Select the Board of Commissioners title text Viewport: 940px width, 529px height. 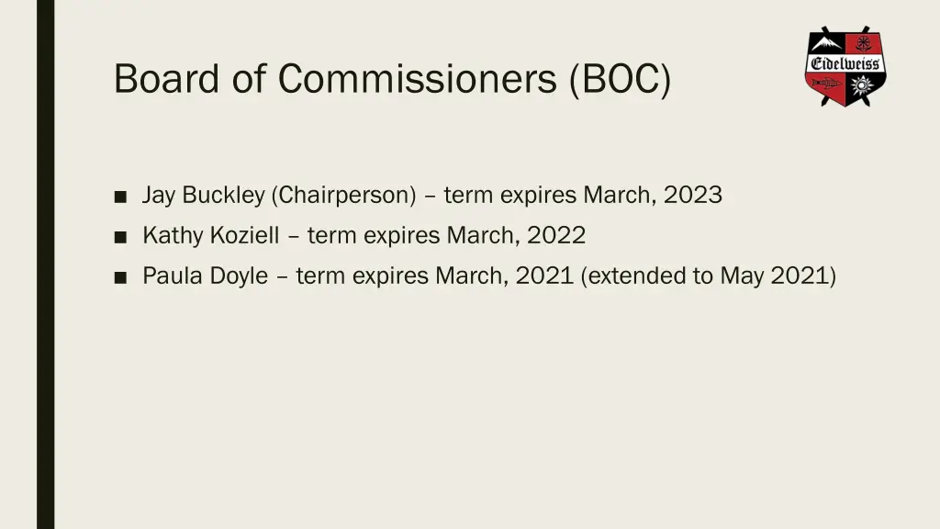pos(392,79)
